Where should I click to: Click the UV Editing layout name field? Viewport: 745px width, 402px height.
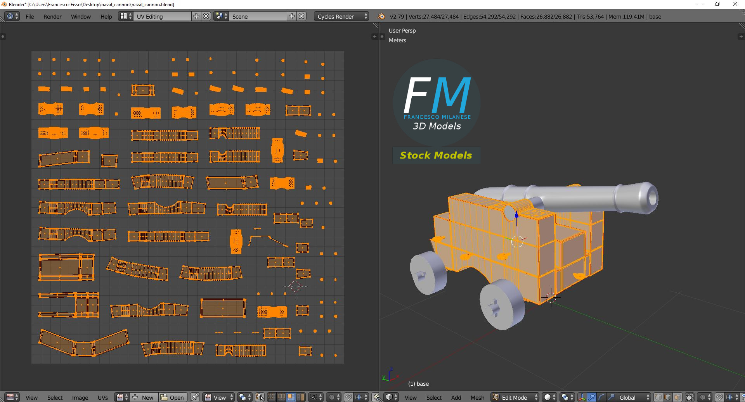(163, 16)
